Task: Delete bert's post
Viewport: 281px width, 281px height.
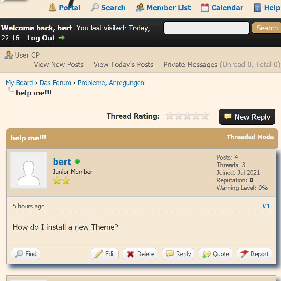Action: (140, 254)
